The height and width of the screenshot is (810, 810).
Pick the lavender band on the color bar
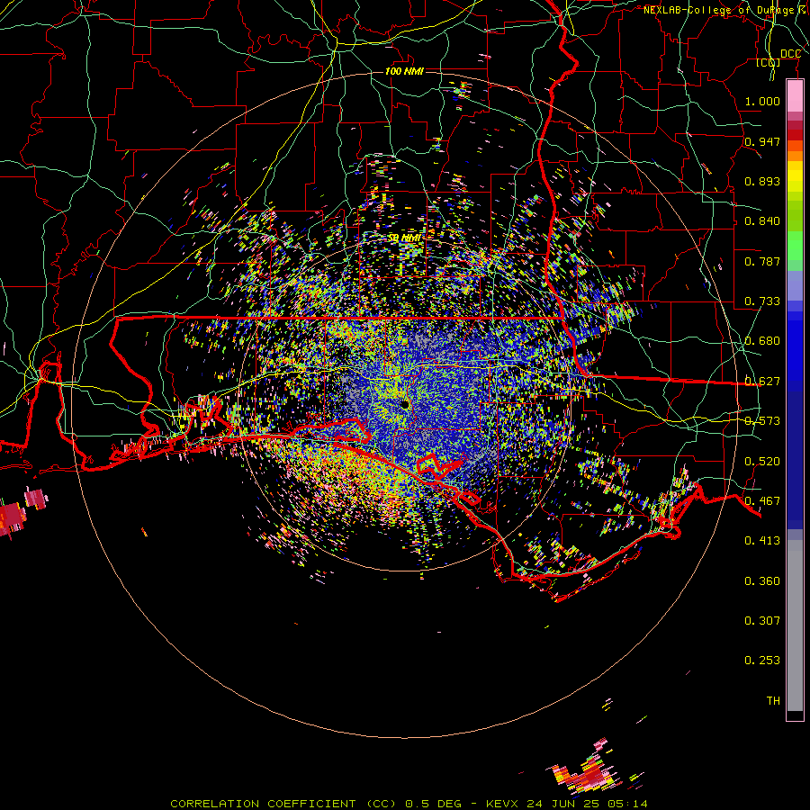(795, 285)
